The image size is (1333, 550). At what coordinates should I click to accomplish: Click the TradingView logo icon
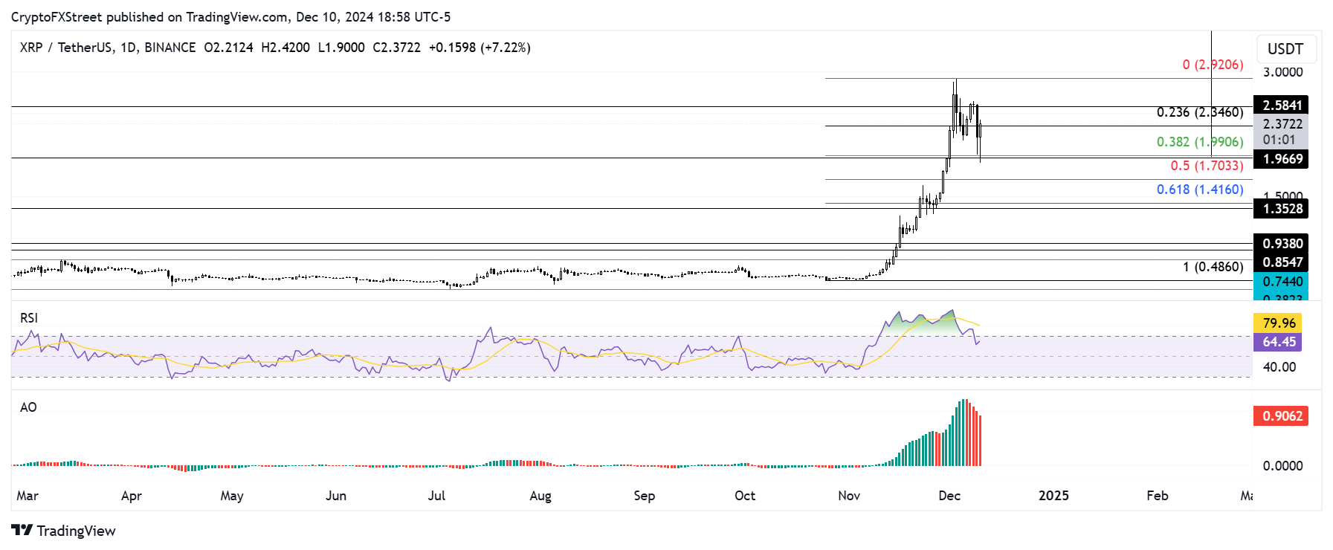22,530
